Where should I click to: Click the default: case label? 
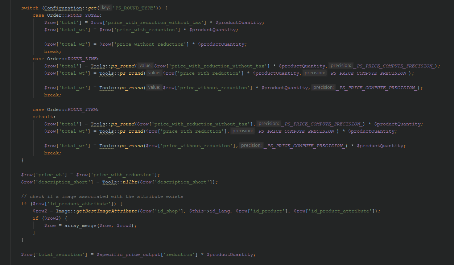pos(44,117)
